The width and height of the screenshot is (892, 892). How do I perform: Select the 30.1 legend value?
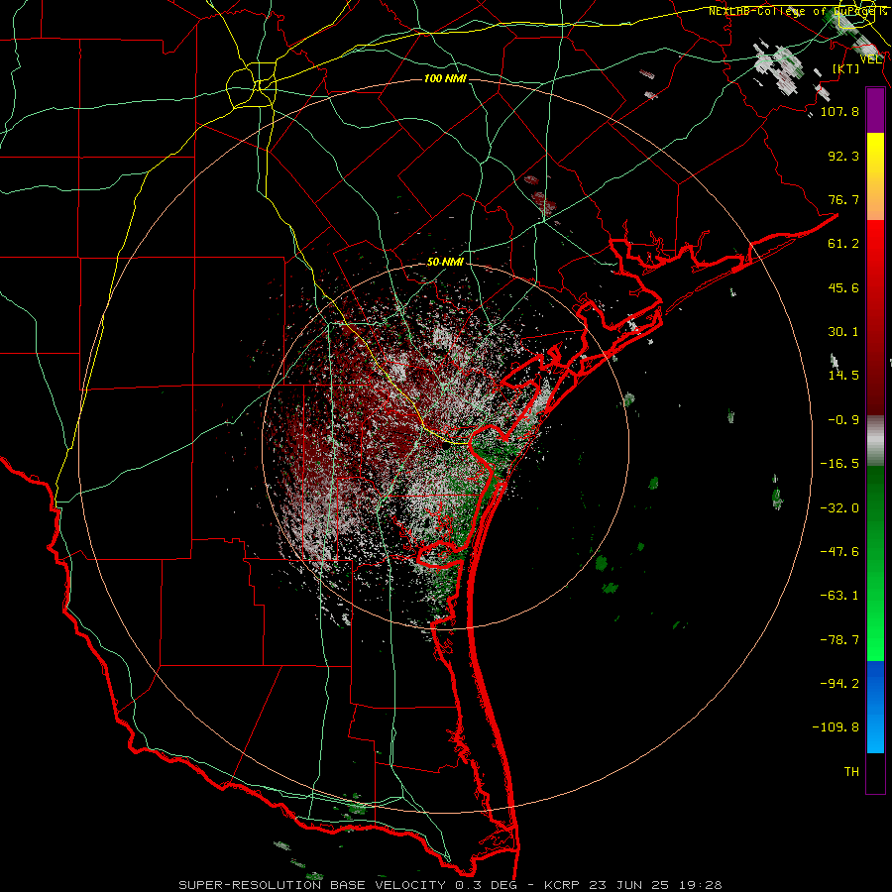click(843, 332)
